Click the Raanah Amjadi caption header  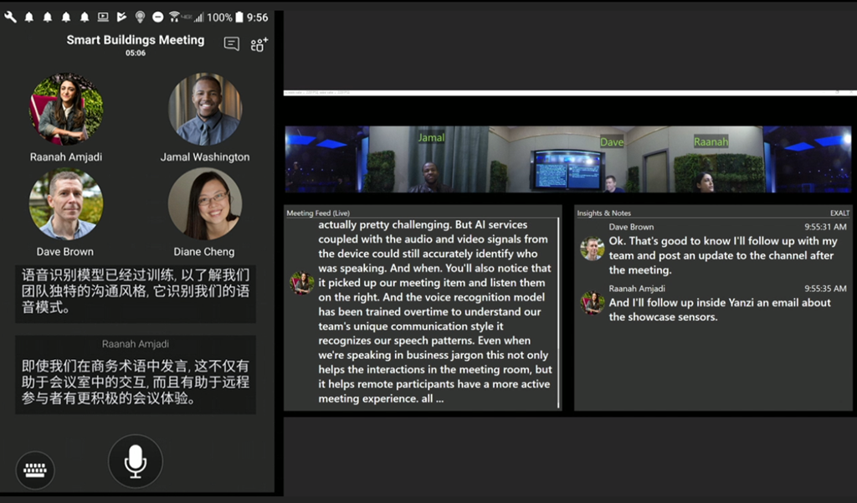point(135,344)
